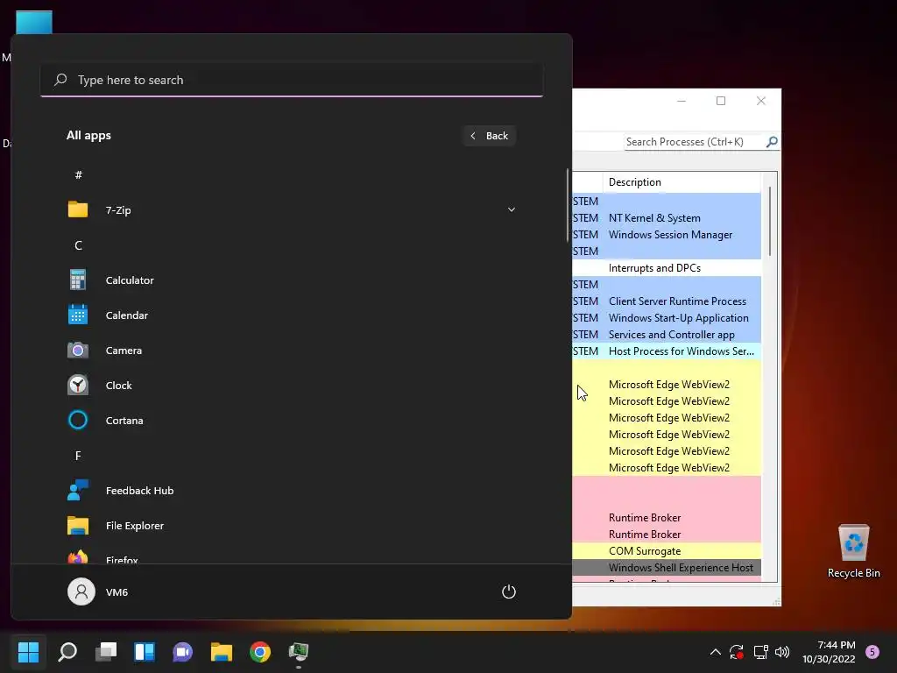Select Windows Start-Up Application row
This screenshot has height=673, width=897.
coord(667,317)
